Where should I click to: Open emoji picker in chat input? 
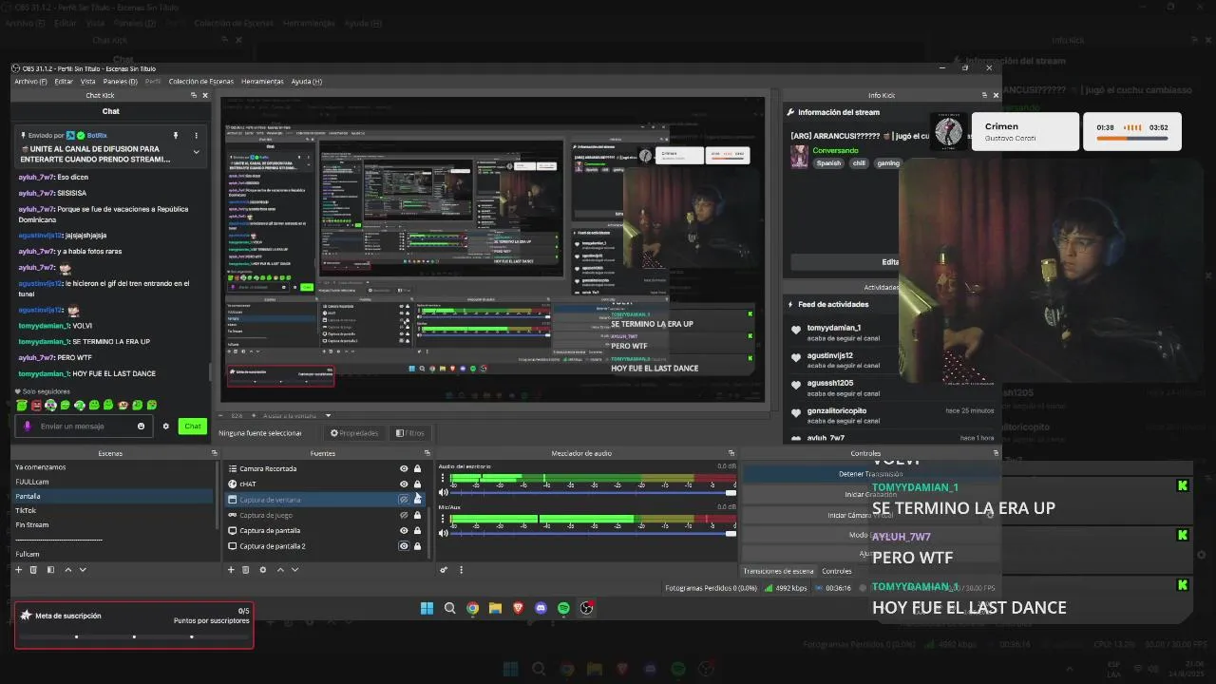[142, 426]
